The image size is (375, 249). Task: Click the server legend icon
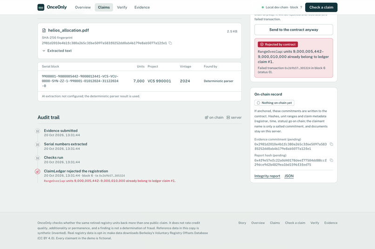click(x=228, y=117)
